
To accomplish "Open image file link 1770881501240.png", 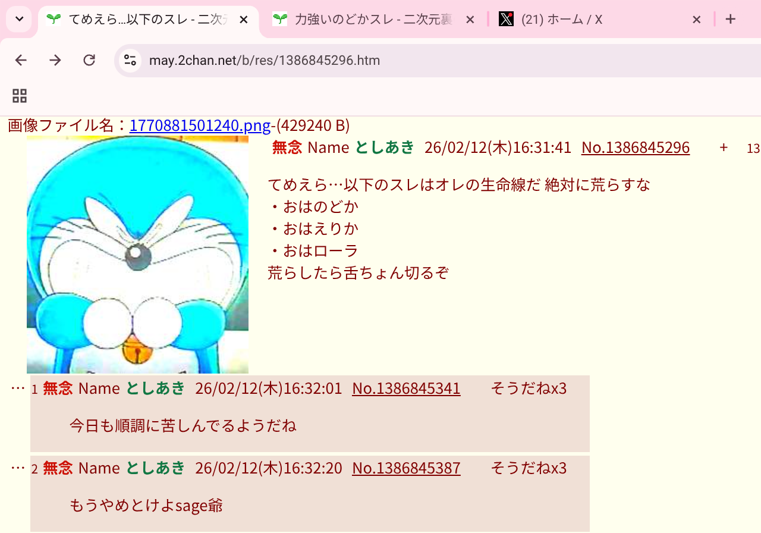I will tap(200, 126).
